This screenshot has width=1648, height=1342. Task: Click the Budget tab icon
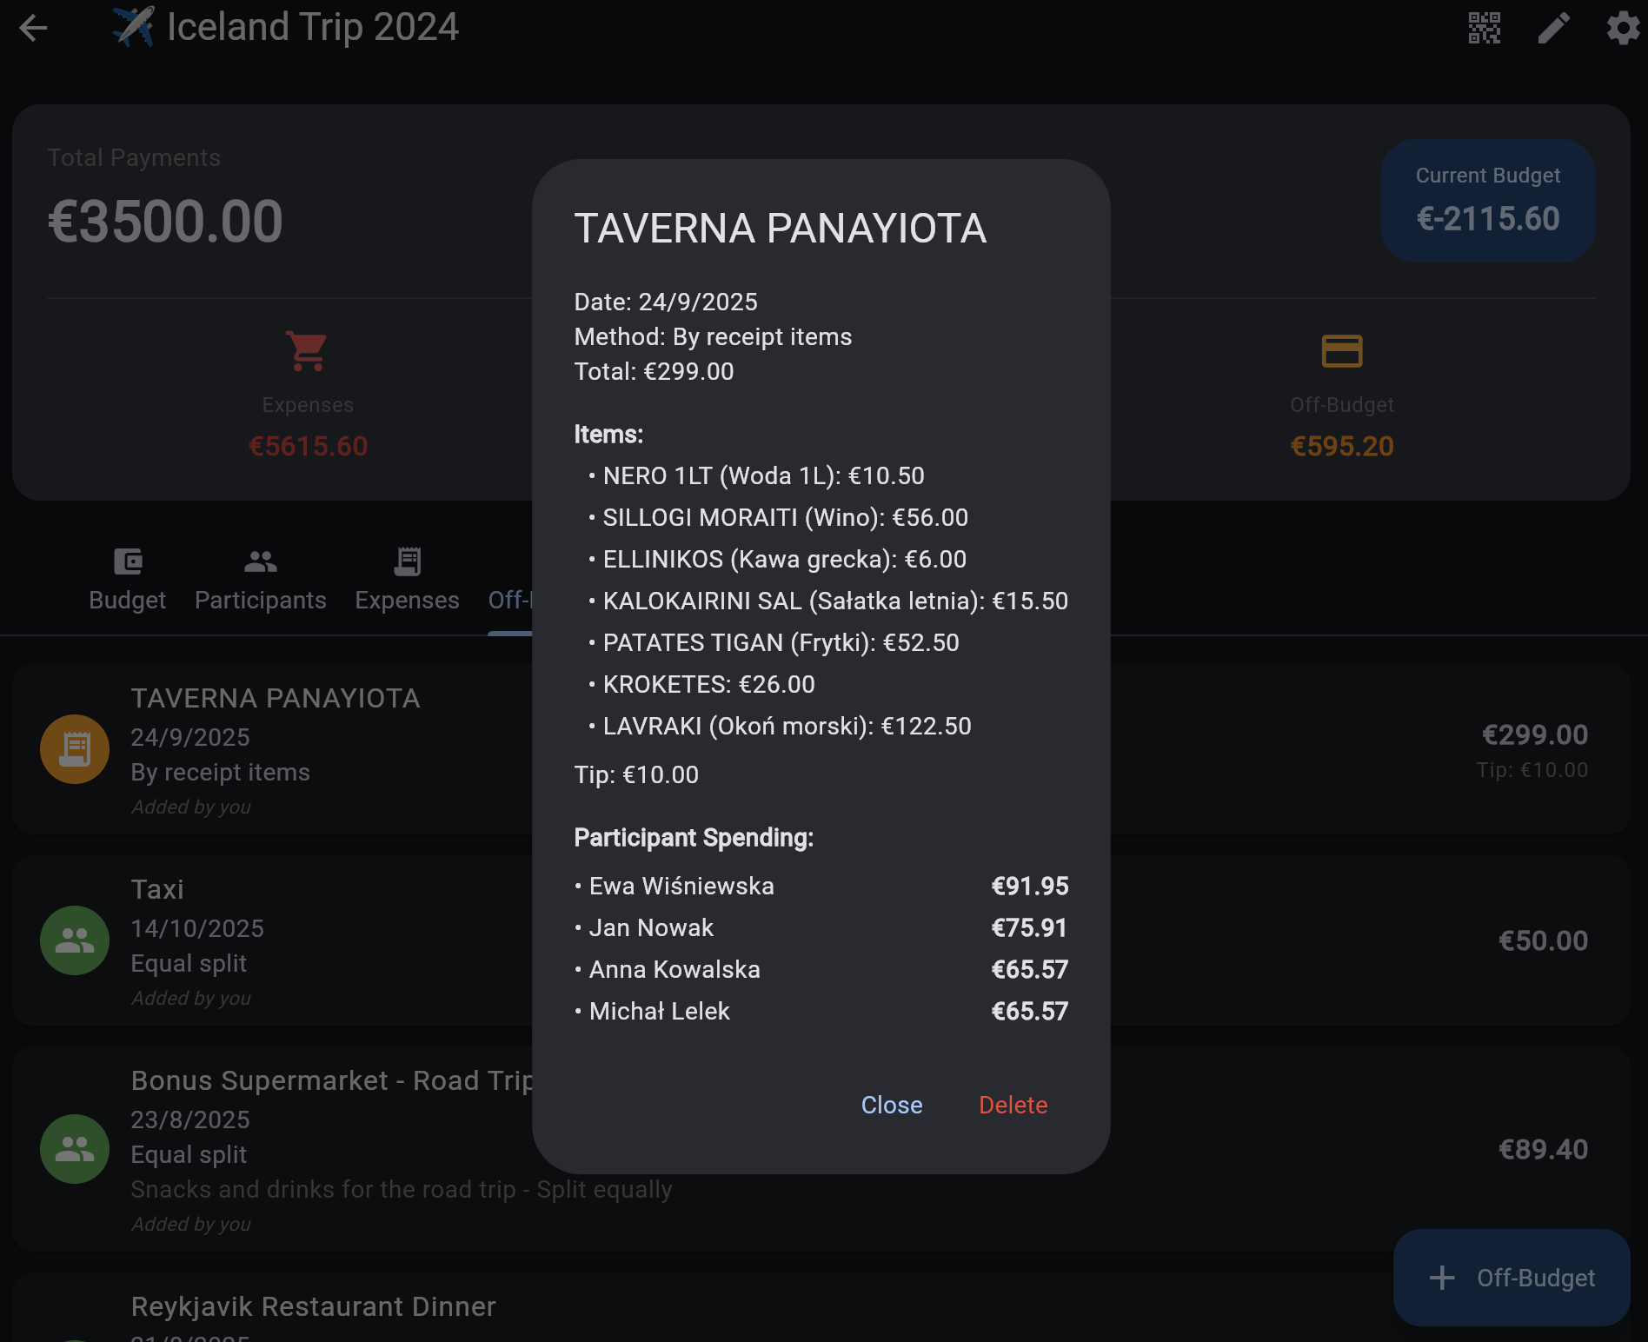tap(127, 561)
